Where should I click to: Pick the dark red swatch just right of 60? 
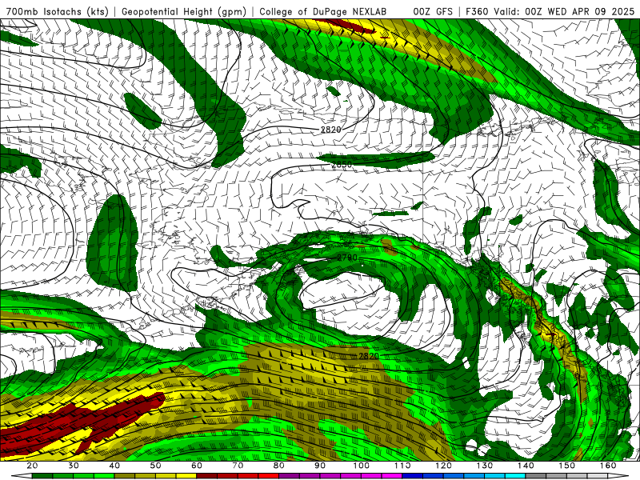pyautogui.click(x=207, y=476)
